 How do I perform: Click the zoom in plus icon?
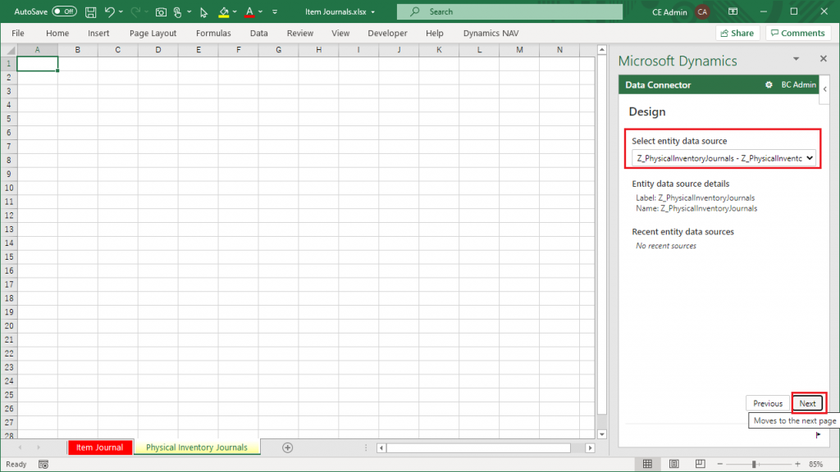tap(797, 465)
